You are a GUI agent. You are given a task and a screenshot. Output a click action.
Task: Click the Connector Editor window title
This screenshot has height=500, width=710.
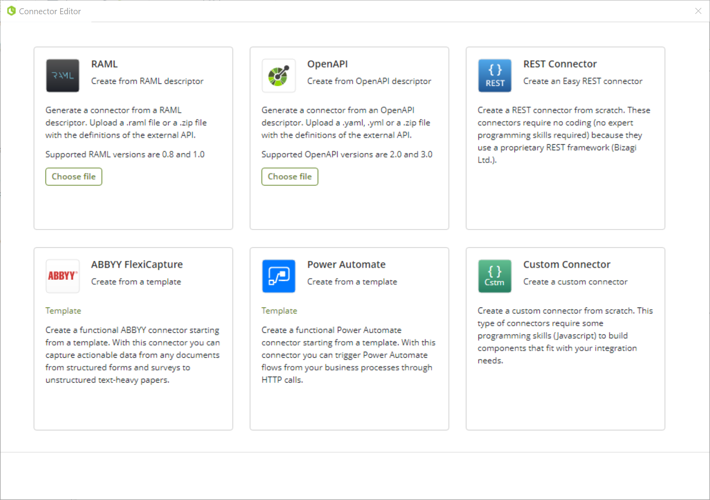coord(50,11)
